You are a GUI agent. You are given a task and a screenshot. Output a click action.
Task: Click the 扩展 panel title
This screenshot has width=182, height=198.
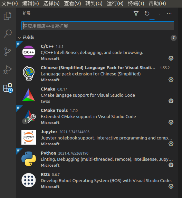27,13
